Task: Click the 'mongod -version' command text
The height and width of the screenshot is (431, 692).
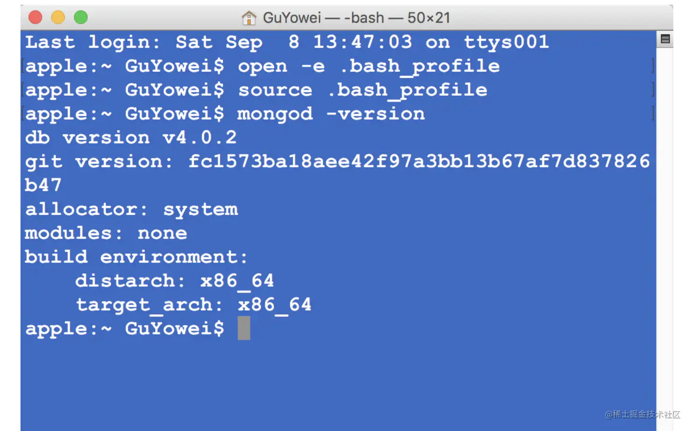Action: (x=331, y=114)
